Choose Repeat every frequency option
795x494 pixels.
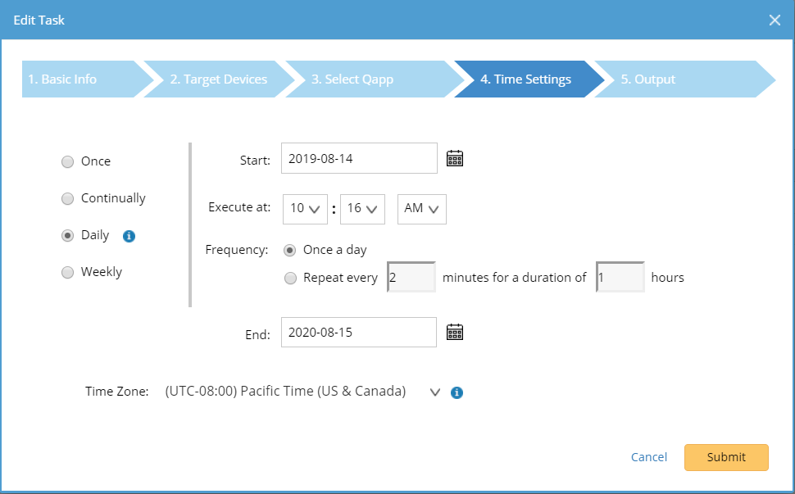point(290,279)
